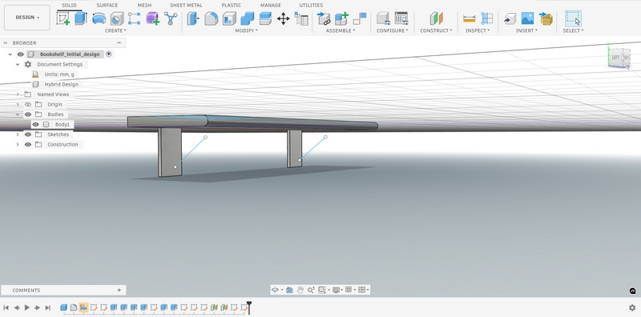Activate the window Select tool
The width and height of the screenshot is (641, 317).
(x=573, y=18)
